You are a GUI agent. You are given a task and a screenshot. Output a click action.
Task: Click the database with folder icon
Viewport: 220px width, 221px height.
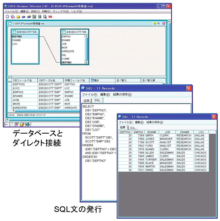tap(29, 17)
